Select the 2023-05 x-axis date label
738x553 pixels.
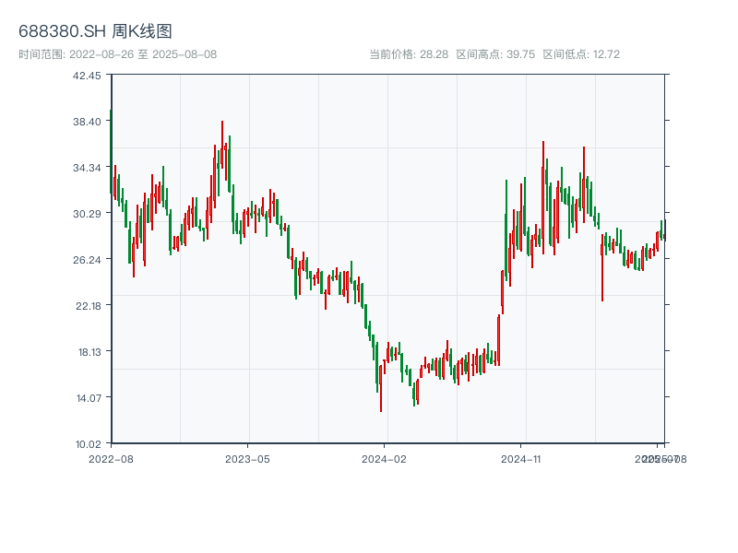(x=247, y=458)
